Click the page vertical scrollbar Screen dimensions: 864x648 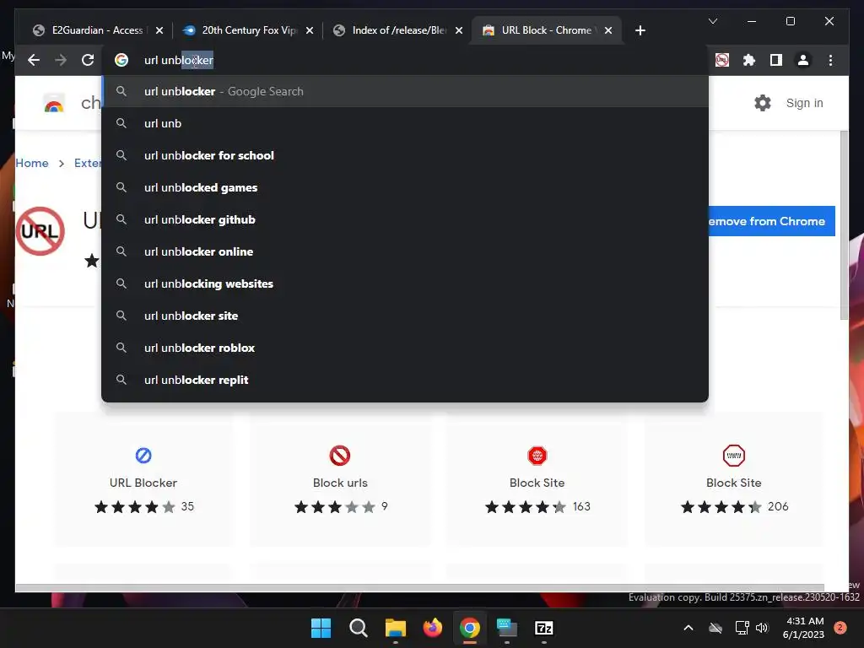point(844,226)
